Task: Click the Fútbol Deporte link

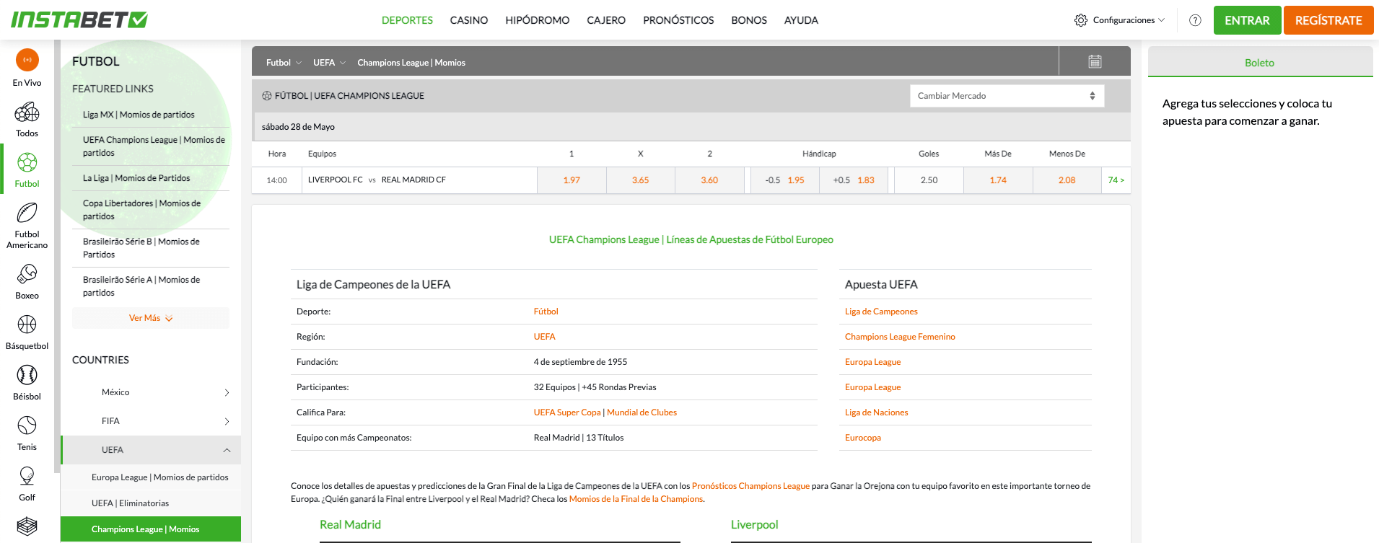Action: (x=546, y=312)
